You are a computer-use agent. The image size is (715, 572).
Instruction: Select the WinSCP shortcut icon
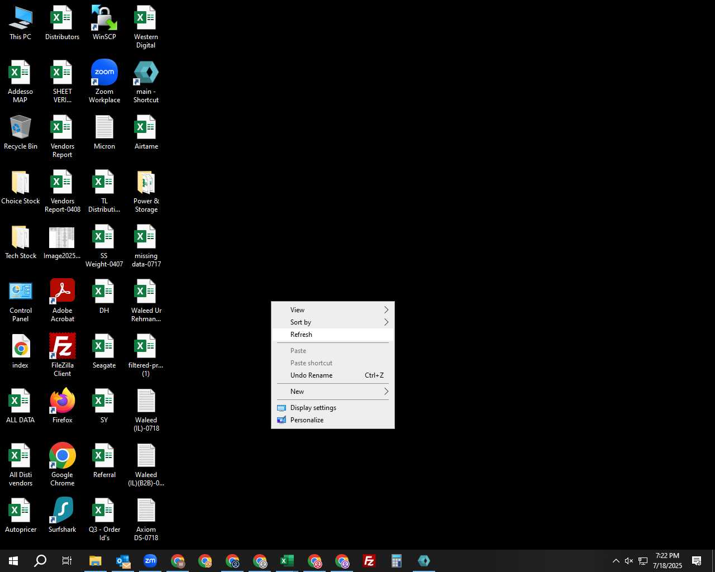[x=104, y=23]
